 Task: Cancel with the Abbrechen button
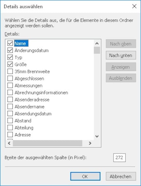pyautogui.click(x=121, y=176)
